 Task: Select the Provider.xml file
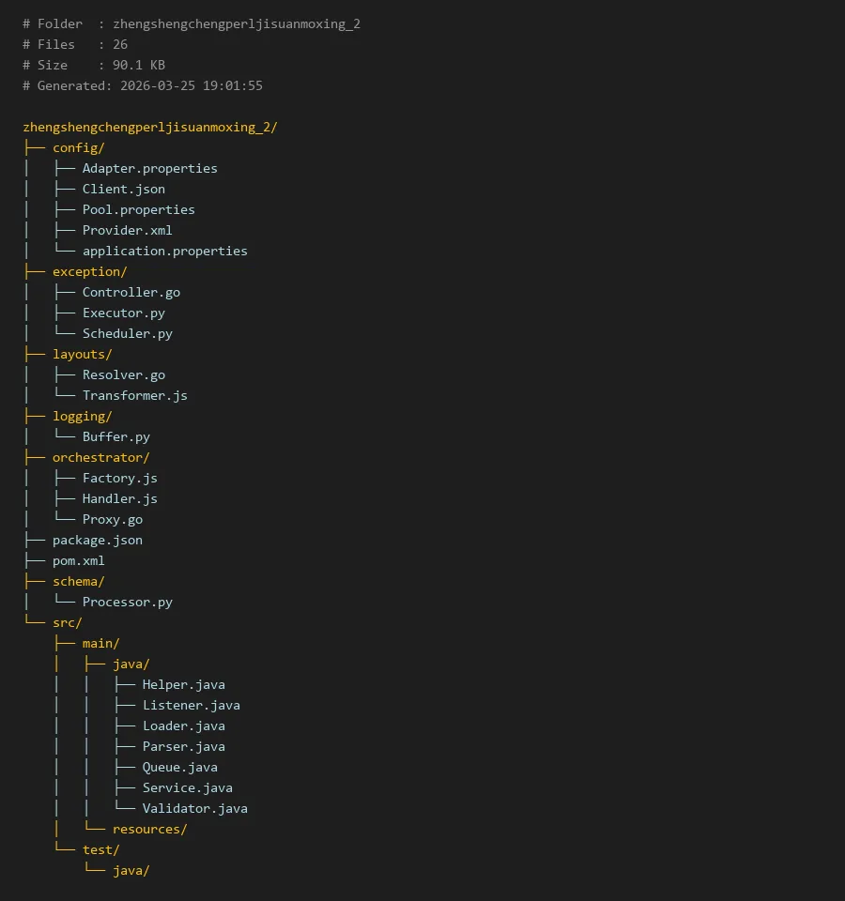(x=127, y=230)
